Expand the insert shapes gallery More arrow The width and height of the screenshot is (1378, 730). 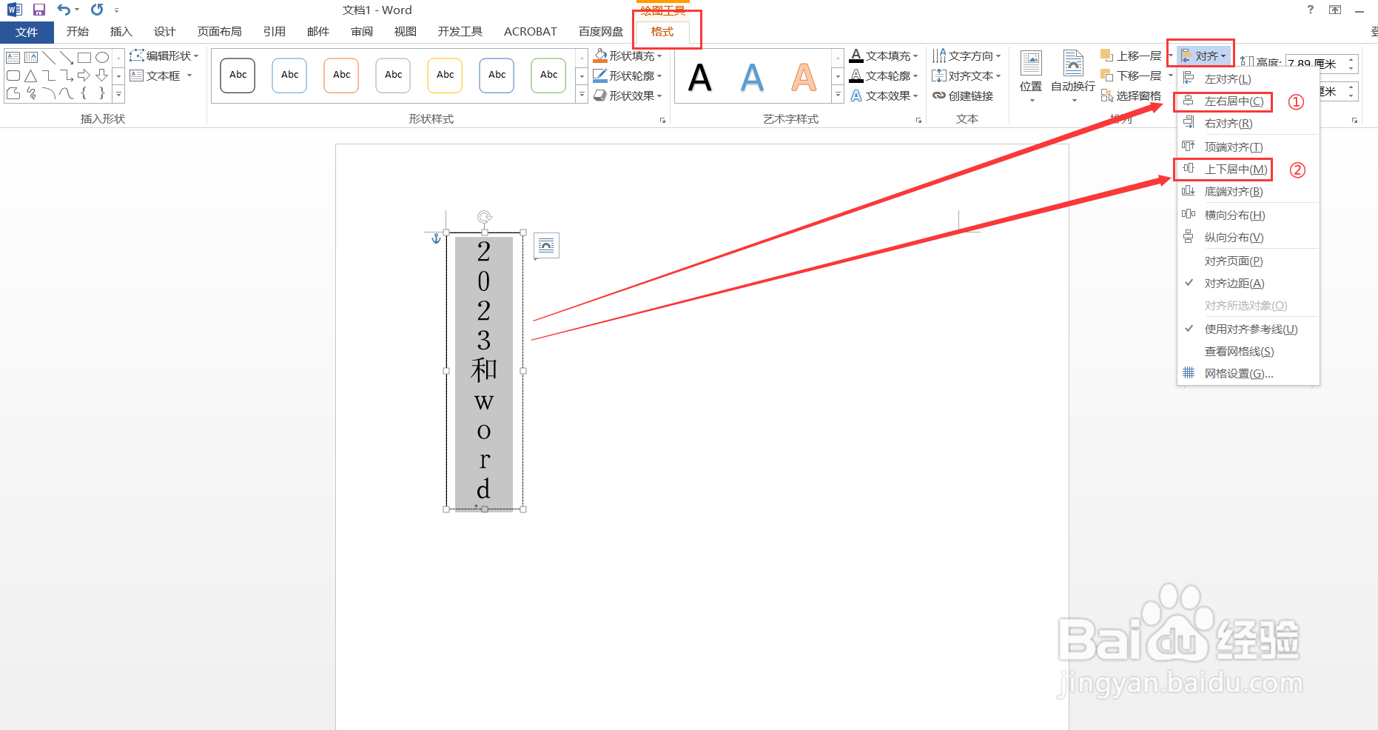point(118,96)
